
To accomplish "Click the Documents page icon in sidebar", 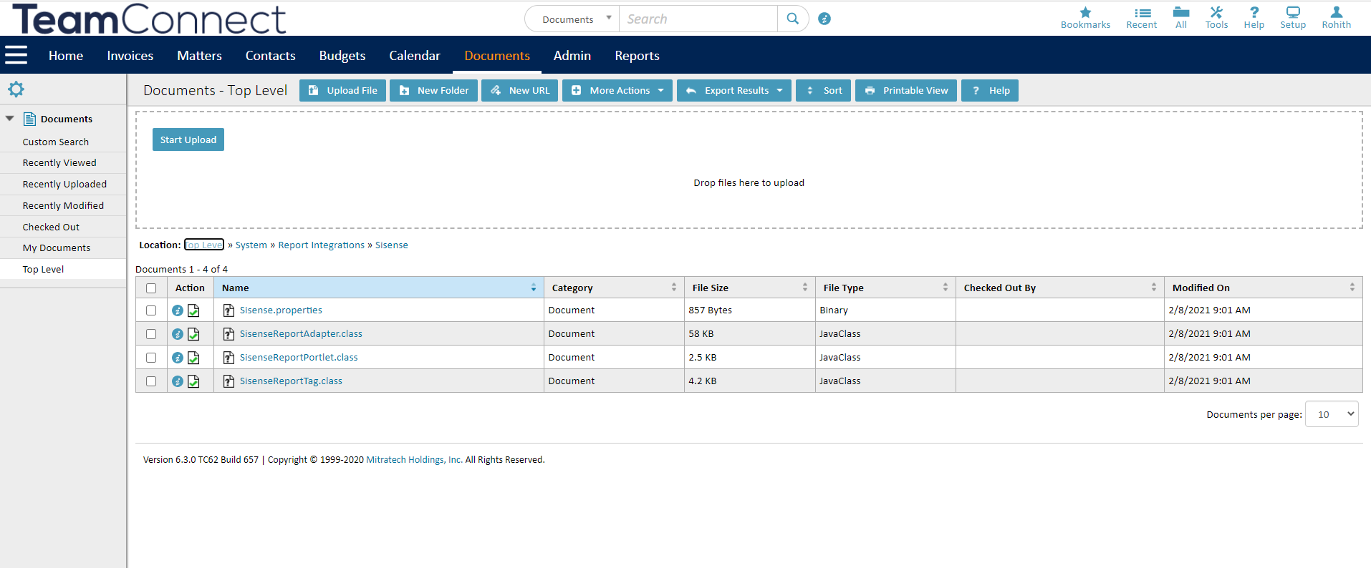I will [29, 119].
